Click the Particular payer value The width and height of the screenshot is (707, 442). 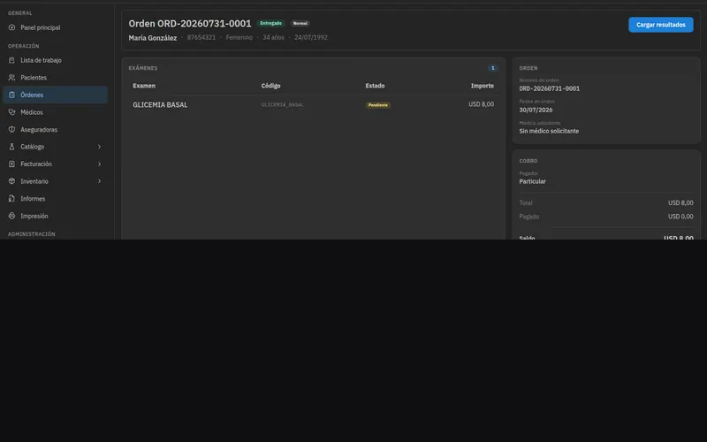click(x=532, y=181)
